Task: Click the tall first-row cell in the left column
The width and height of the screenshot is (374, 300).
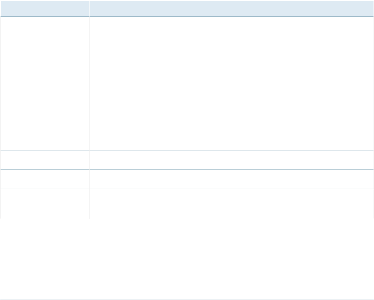Action: coord(45,83)
